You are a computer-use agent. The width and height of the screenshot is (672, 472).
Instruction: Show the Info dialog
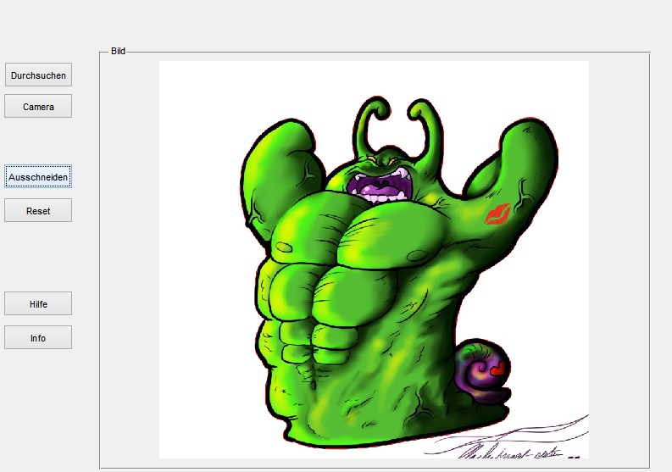[x=38, y=338]
